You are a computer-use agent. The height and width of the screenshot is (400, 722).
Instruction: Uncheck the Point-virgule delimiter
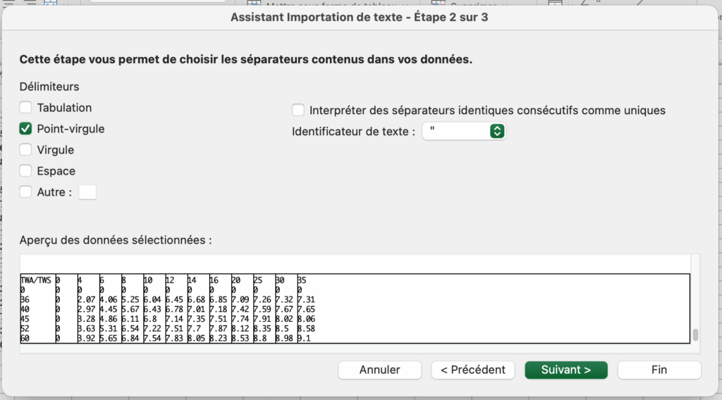point(26,129)
